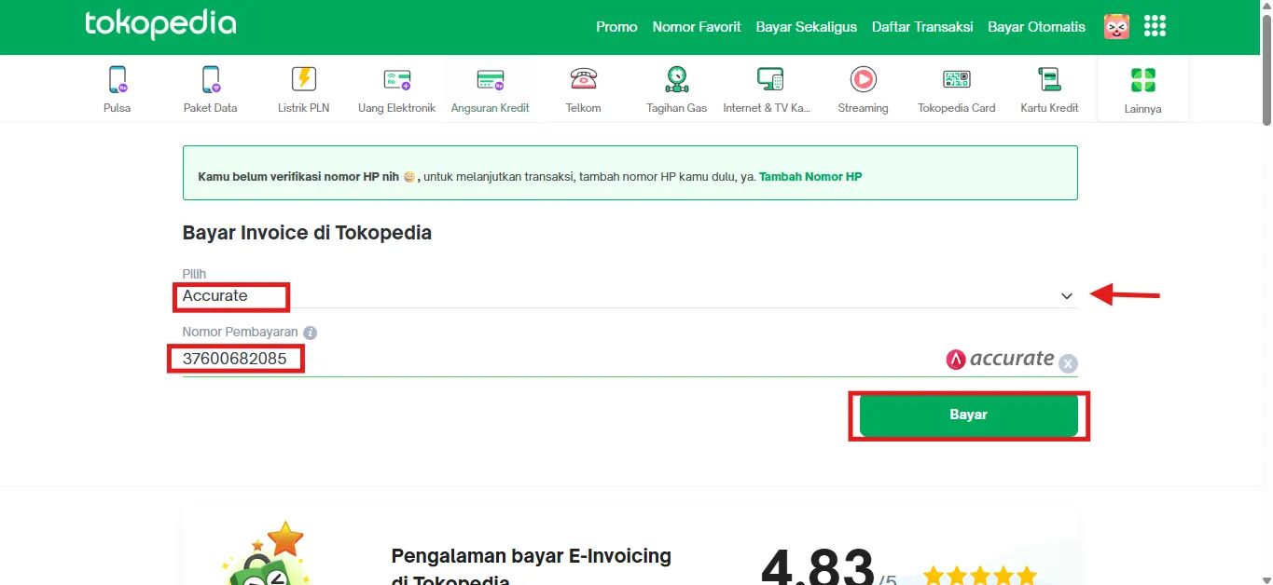The width and height of the screenshot is (1273, 585).
Task: Click the Tambah Nomor HP link
Action: pyautogui.click(x=809, y=176)
